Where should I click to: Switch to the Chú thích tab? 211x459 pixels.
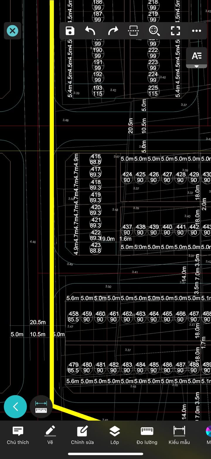click(18, 435)
